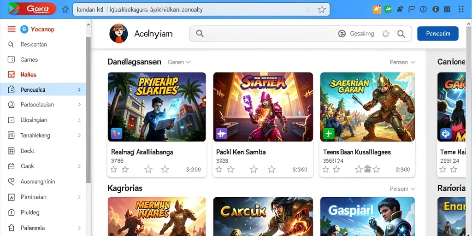Viewport: 472px width, 236px height.
Task: Expand the Piminaian chevron
Action: click(79, 197)
